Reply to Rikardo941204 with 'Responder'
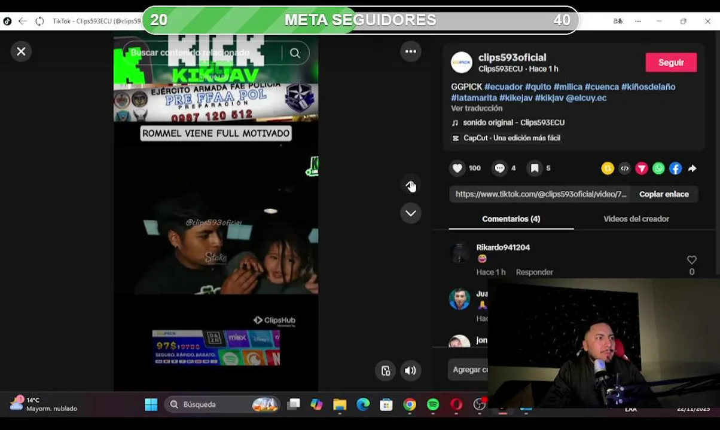 [x=534, y=272]
